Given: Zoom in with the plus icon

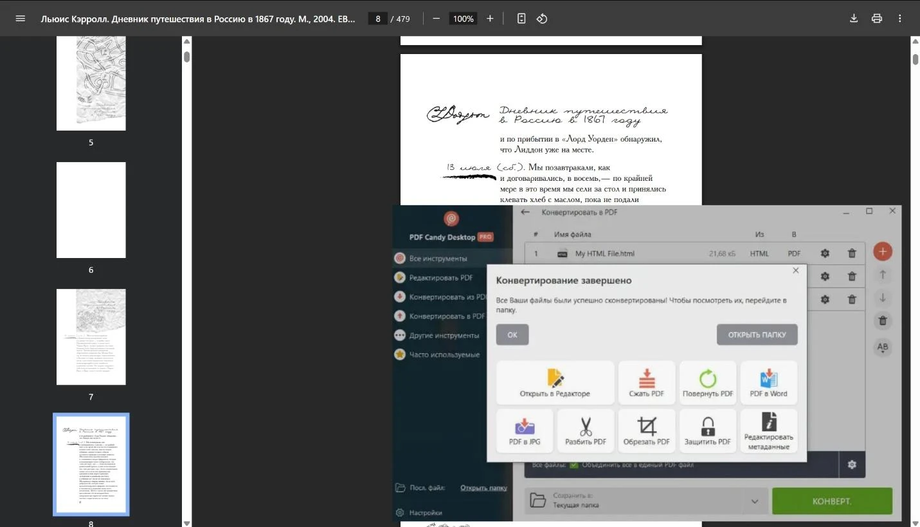Looking at the screenshot, I should click(x=490, y=19).
